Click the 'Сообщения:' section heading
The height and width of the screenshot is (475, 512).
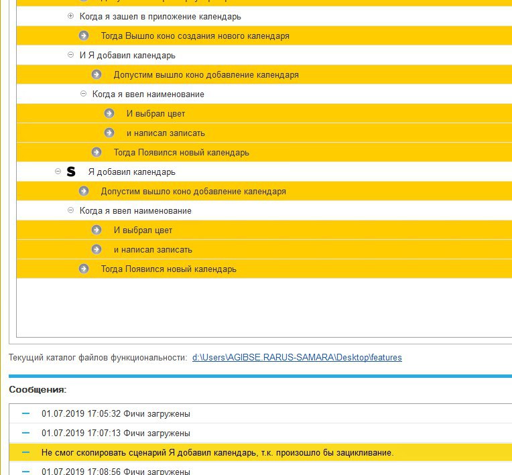click(x=38, y=389)
